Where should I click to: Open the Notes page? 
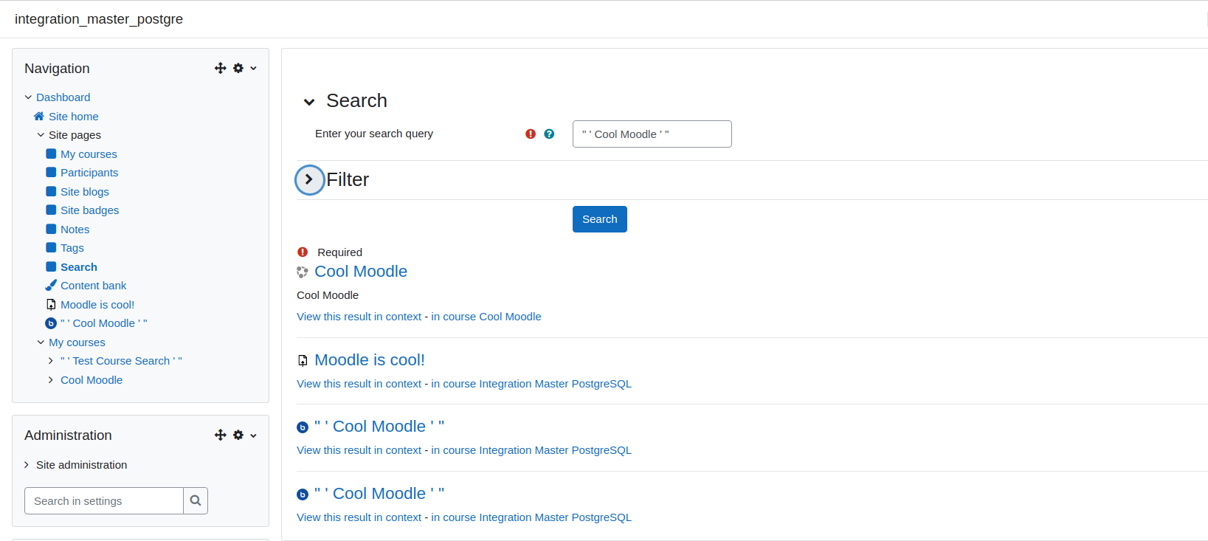click(75, 229)
